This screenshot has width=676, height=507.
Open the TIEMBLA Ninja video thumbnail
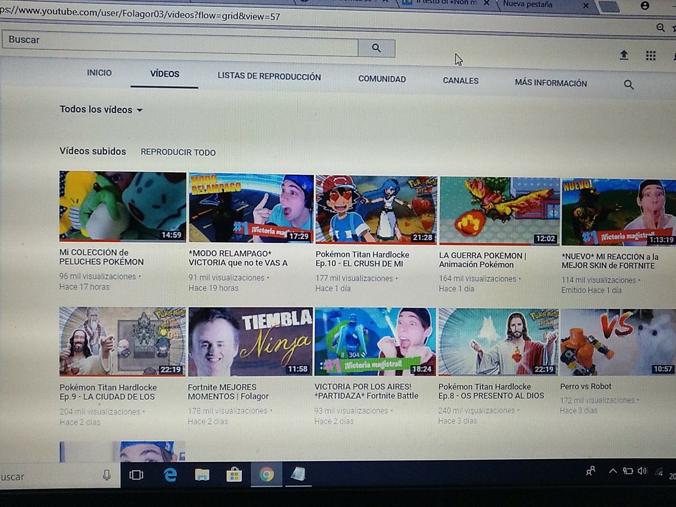(250, 341)
